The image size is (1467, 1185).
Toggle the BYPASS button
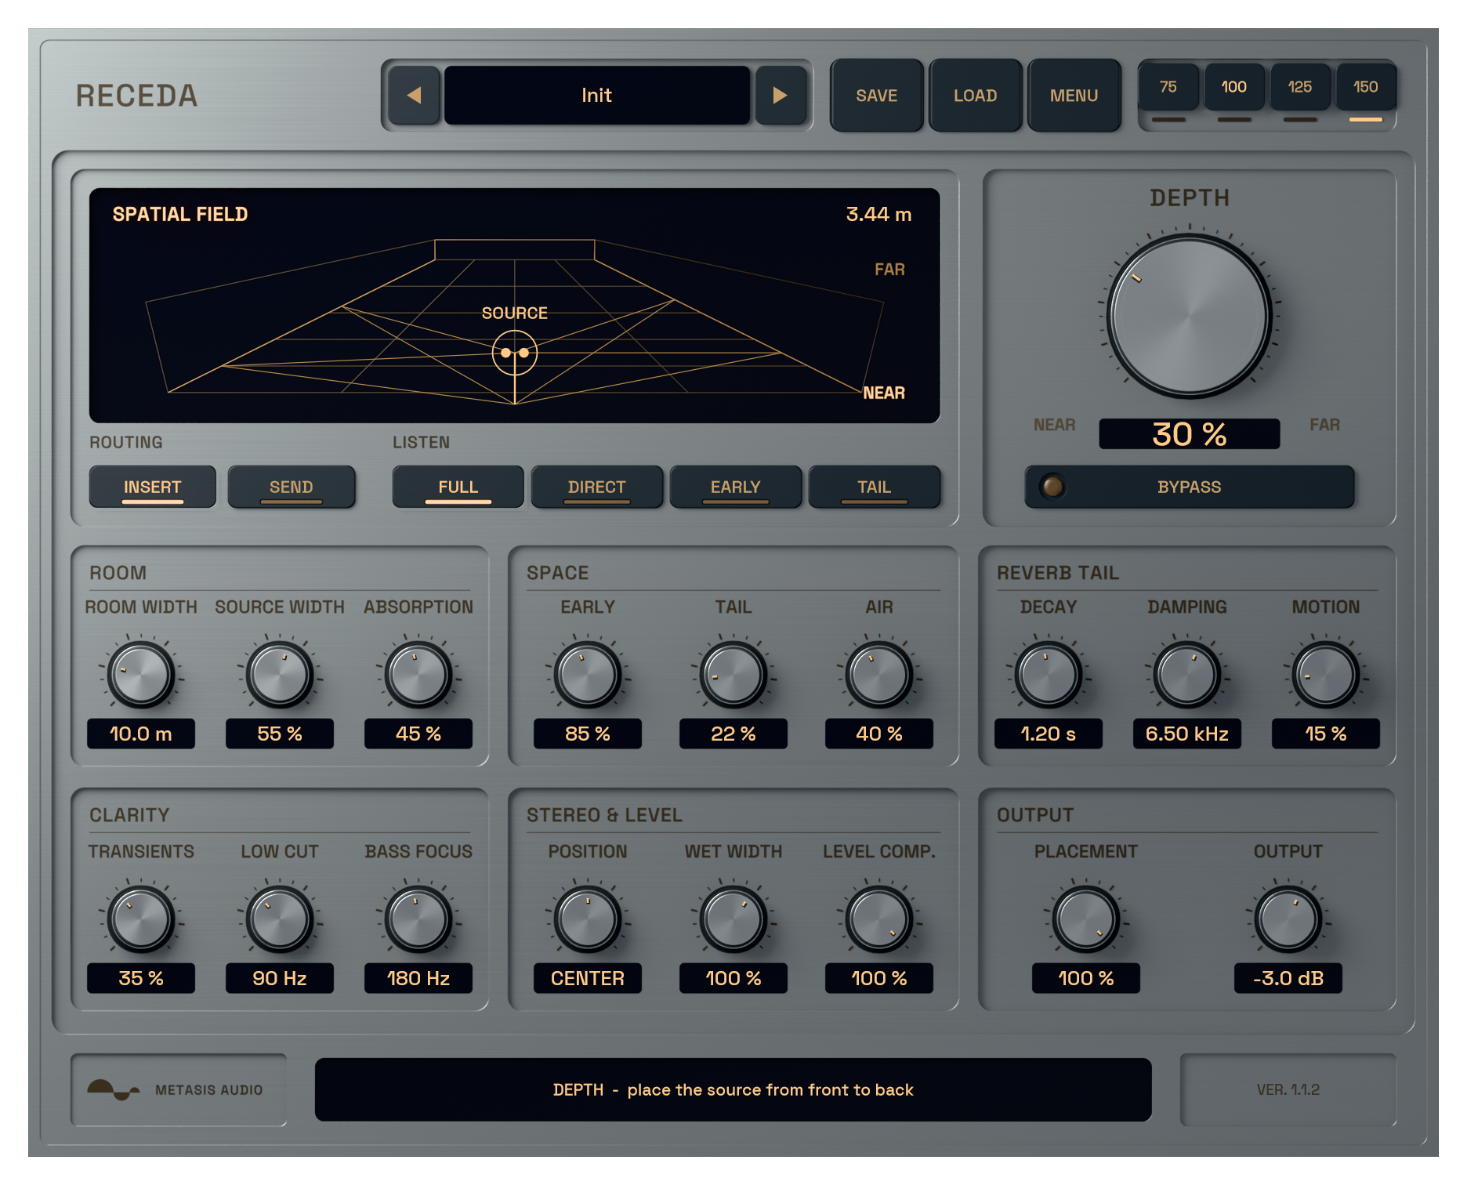coord(1189,487)
